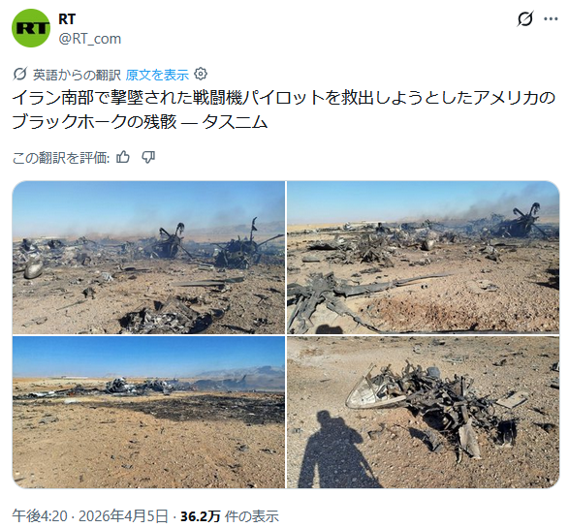Screen dimensions: 569x528
Task: Open top-right wreckage photo with crater
Action: coord(424,258)
